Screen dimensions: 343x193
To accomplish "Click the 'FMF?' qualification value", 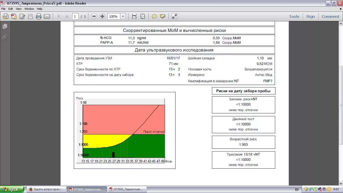I will pos(268,81).
